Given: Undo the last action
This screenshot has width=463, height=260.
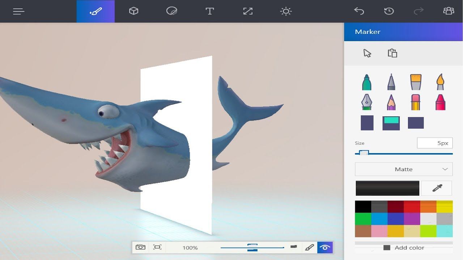Looking at the screenshot, I should coord(359,11).
